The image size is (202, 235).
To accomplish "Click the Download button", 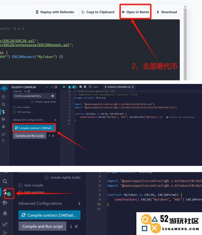I will click(x=167, y=12).
